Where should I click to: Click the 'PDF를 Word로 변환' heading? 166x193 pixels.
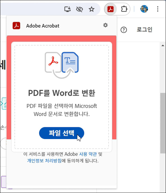pyautogui.click(x=62, y=93)
